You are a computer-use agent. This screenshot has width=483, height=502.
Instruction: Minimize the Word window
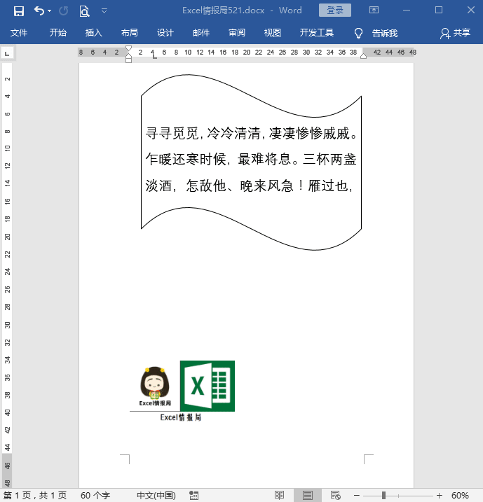[x=407, y=11]
